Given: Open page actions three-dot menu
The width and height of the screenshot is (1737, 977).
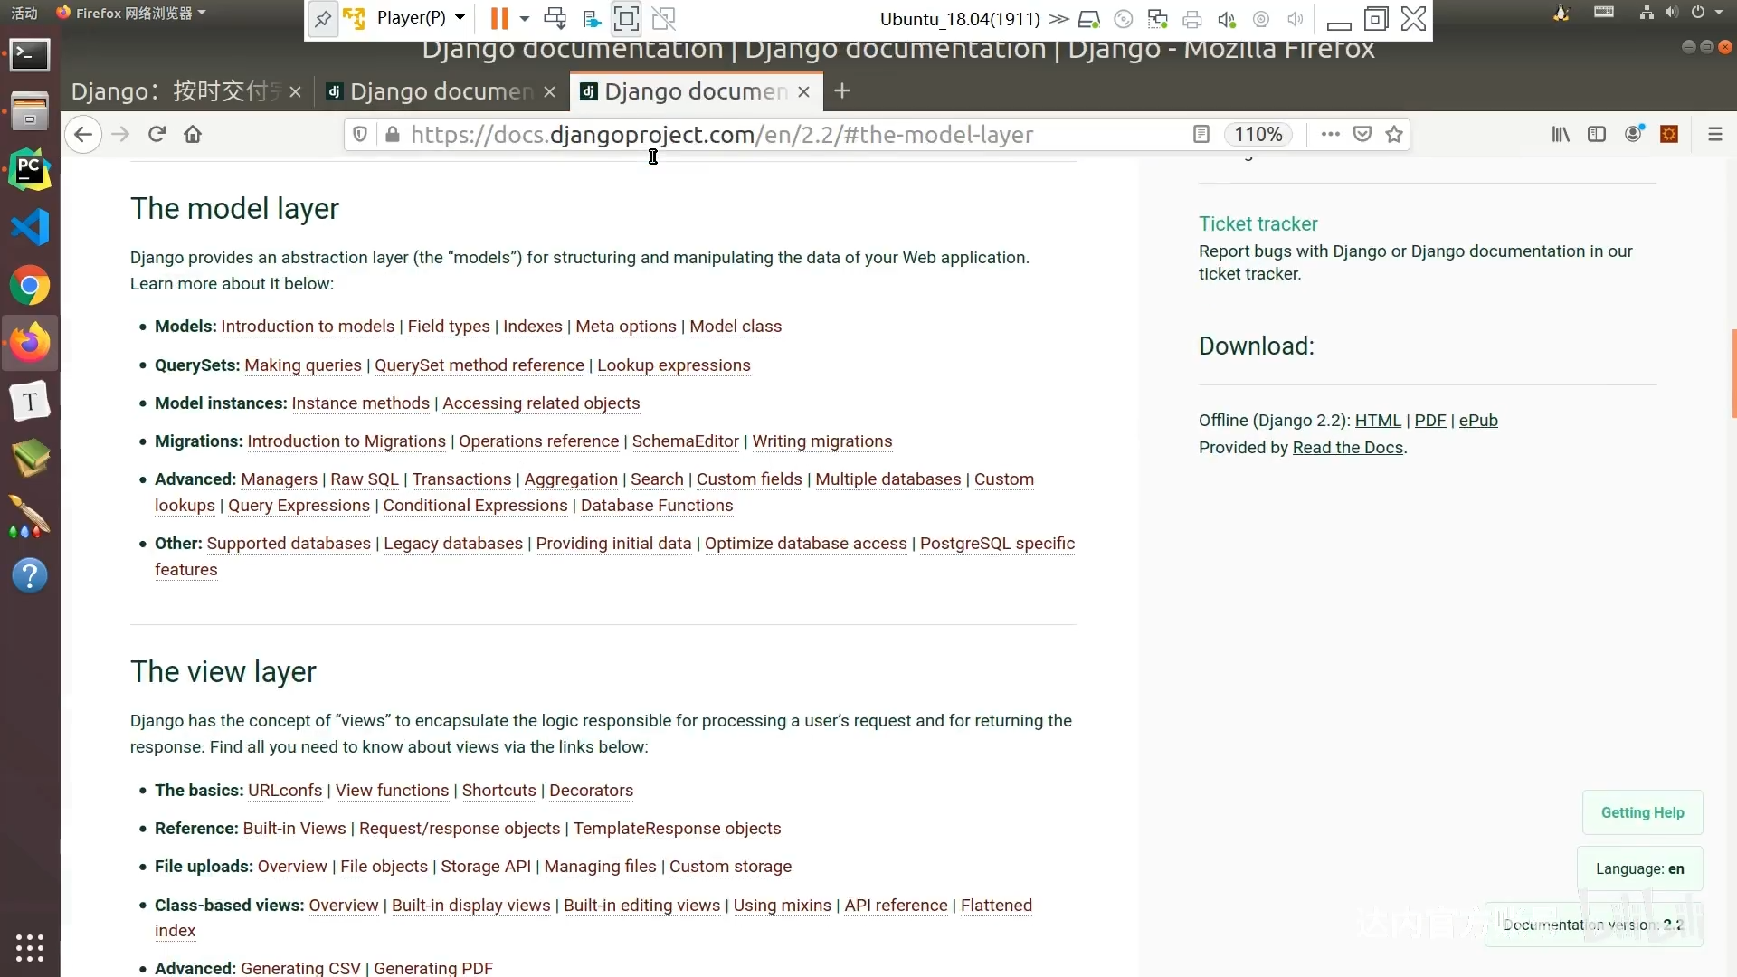Looking at the screenshot, I should [x=1330, y=134].
